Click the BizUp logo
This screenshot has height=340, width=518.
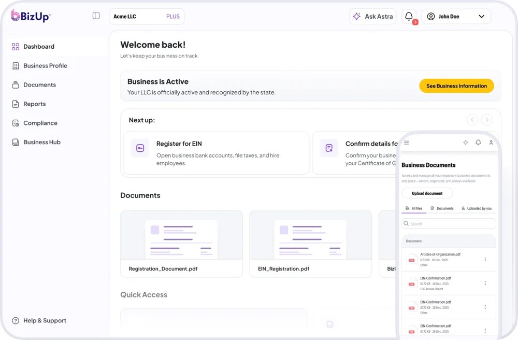tap(31, 16)
